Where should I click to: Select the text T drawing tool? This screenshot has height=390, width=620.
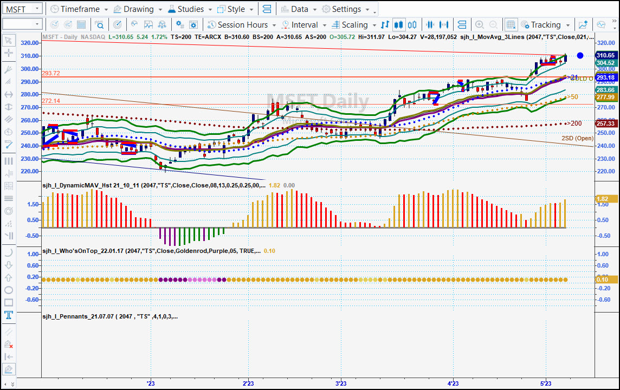click(x=8, y=315)
